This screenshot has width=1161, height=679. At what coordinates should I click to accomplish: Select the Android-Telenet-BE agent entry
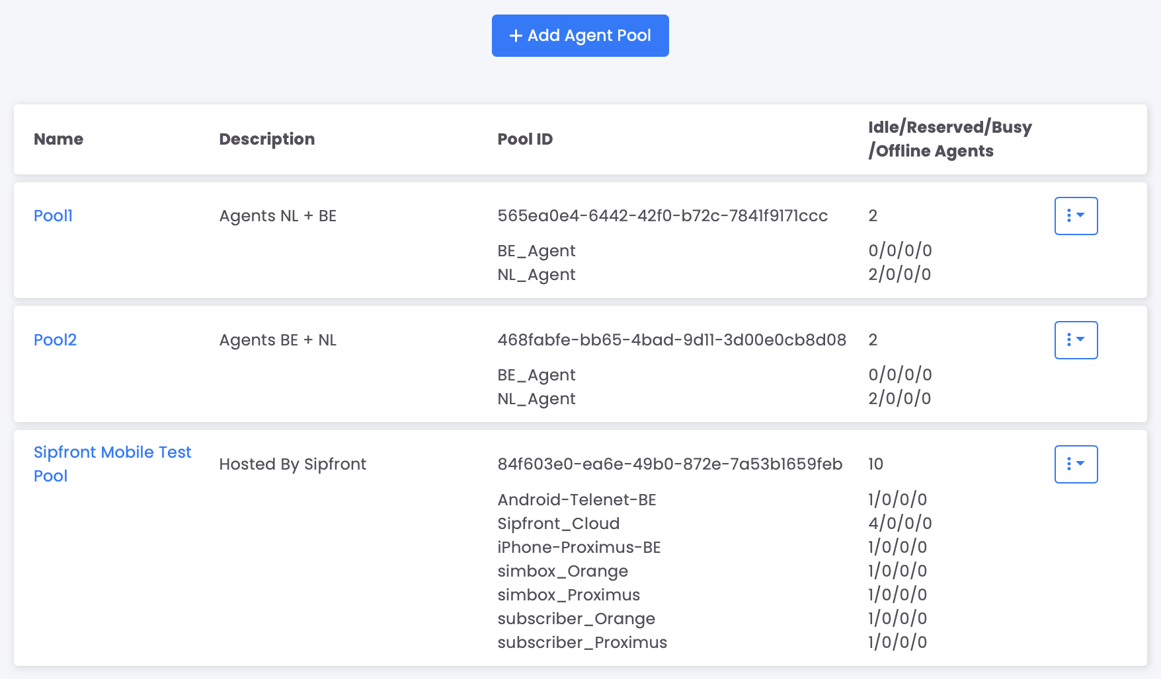click(577, 500)
